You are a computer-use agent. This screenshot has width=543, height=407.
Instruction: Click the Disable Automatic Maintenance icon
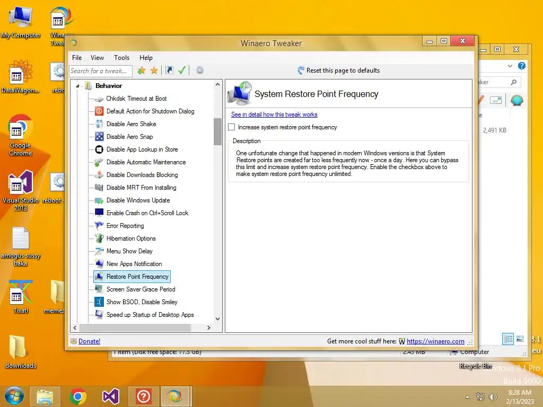click(x=99, y=162)
